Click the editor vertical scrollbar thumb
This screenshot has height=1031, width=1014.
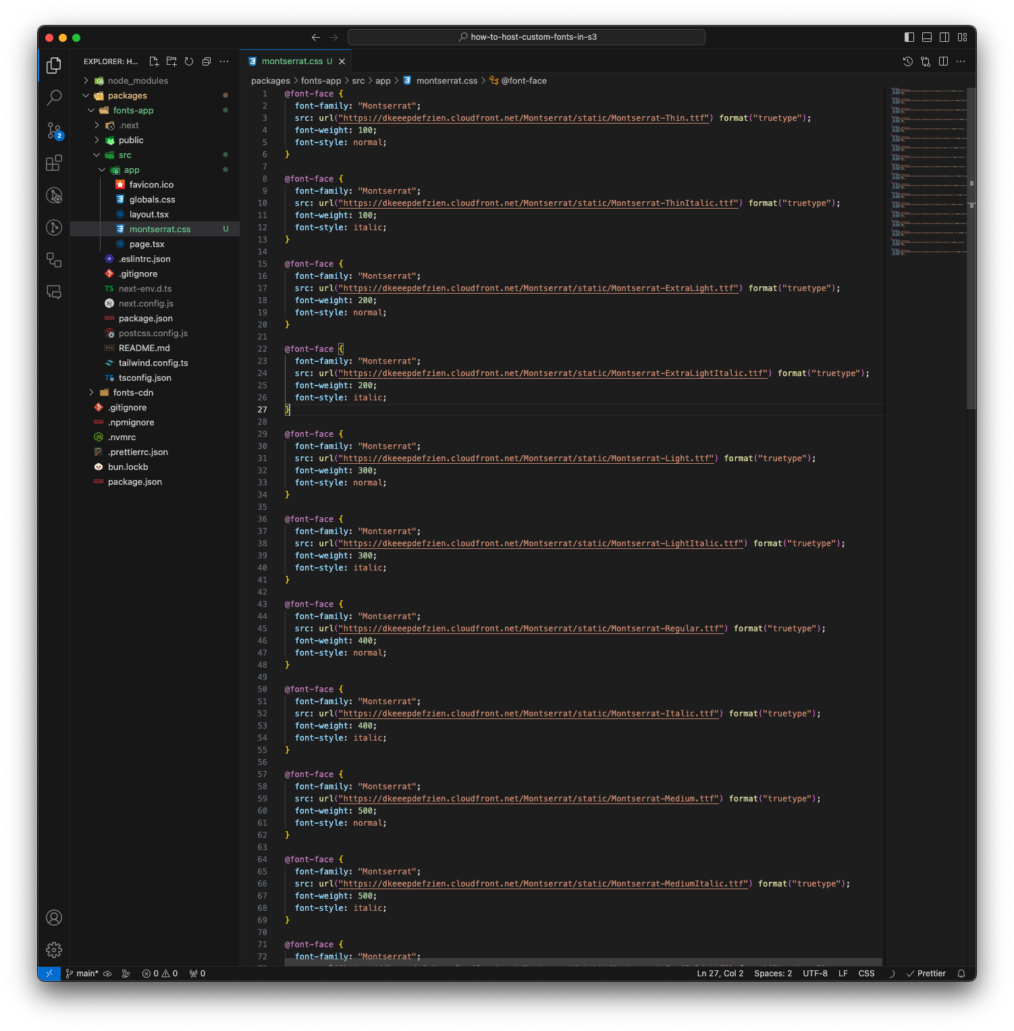971,248
